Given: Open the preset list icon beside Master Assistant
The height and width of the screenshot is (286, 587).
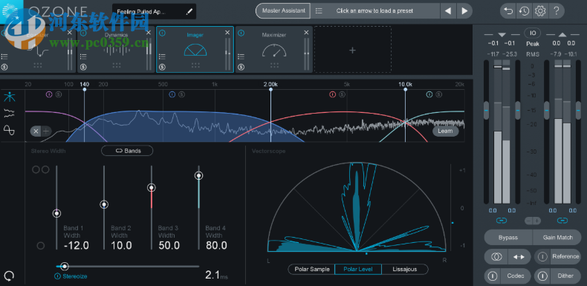Looking at the screenshot, I should point(319,11).
